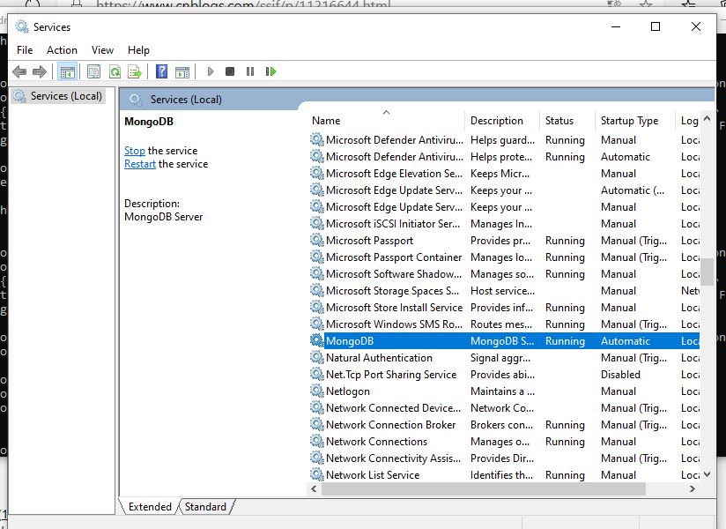
Task: Click horizontal scrollbar left arrow
Action: click(314, 488)
